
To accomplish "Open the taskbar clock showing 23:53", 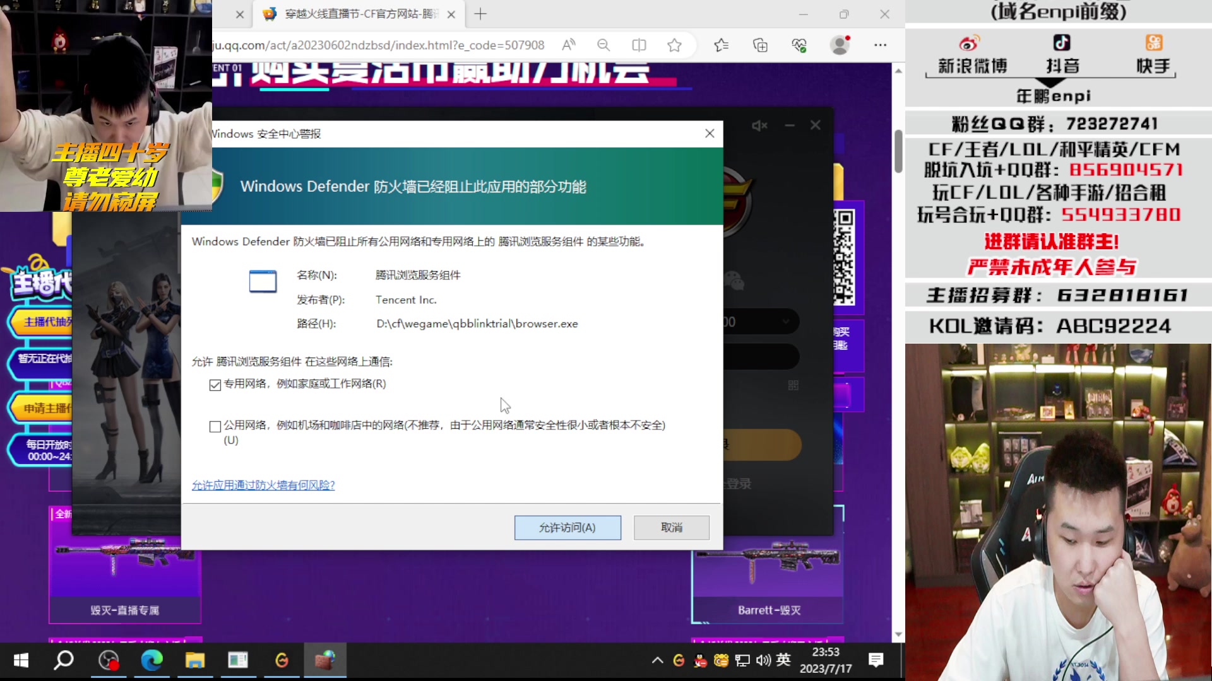I will 826,660.
